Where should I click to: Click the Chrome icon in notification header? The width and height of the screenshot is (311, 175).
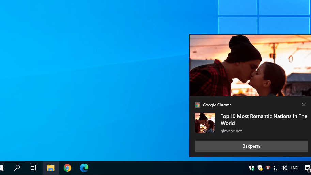click(x=198, y=105)
